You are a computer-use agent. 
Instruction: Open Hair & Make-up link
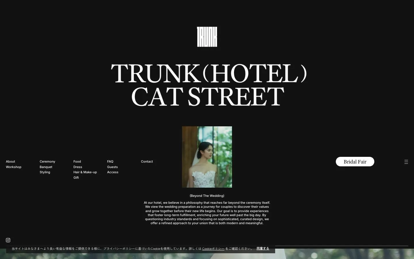(x=85, y=172)
